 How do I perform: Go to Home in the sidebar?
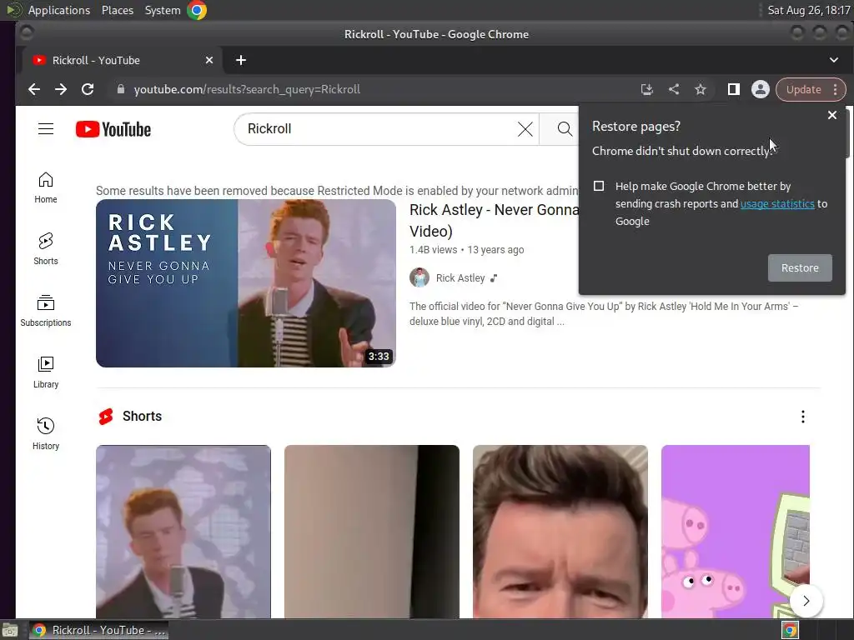click(x=46, y=187)
